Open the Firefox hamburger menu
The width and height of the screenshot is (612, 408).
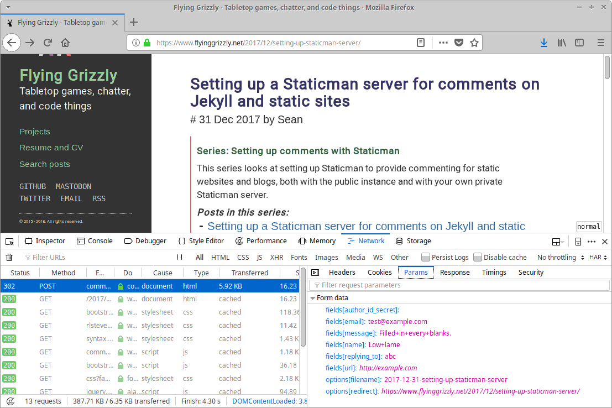[x=601, y=43]
